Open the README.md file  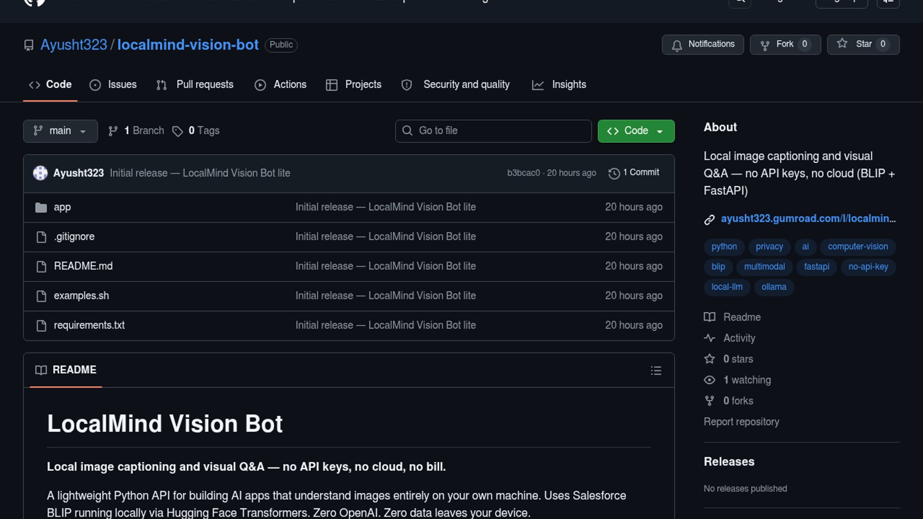point(83,266)
